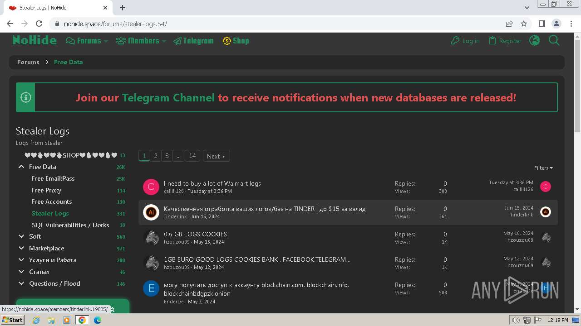Screen dimensions: 581x326
Task: Open the browser side panel icon
Action: [542, 24]
